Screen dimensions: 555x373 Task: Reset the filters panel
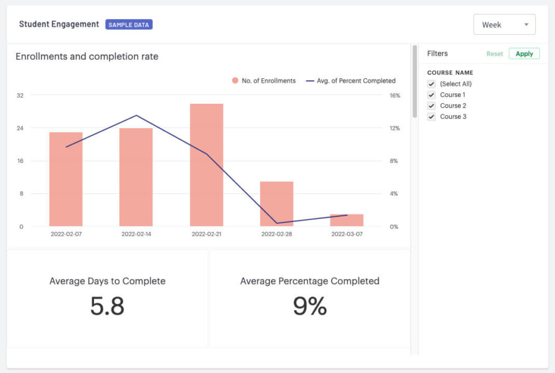click(495, 53)
